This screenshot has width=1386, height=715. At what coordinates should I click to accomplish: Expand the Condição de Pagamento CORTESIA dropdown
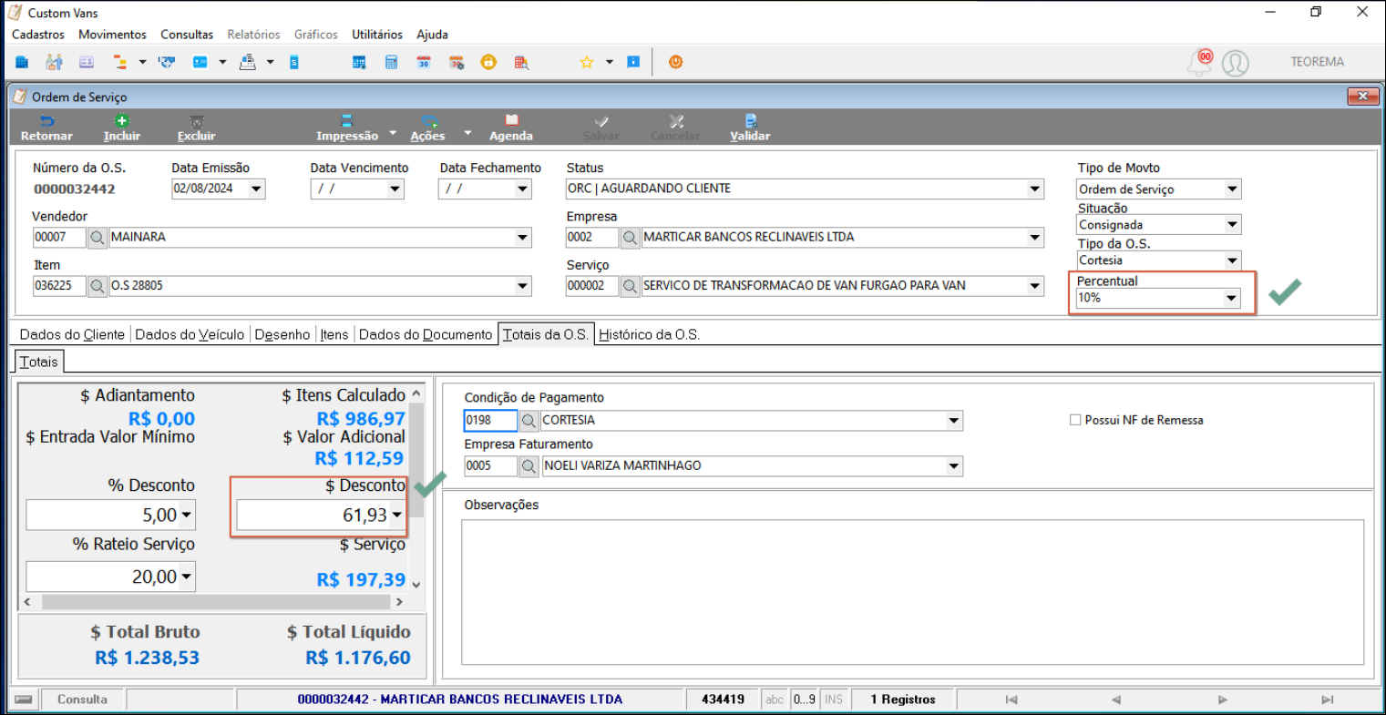(x=953, y=421)
